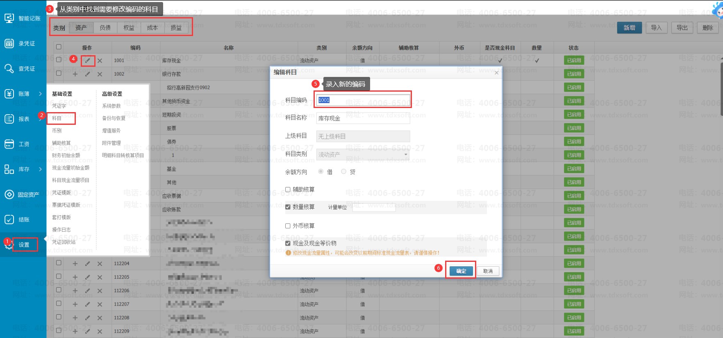Expand the 账簿 sidebar submenu arrow
Viewport: 723px width, 338px height.
point(40,94)
